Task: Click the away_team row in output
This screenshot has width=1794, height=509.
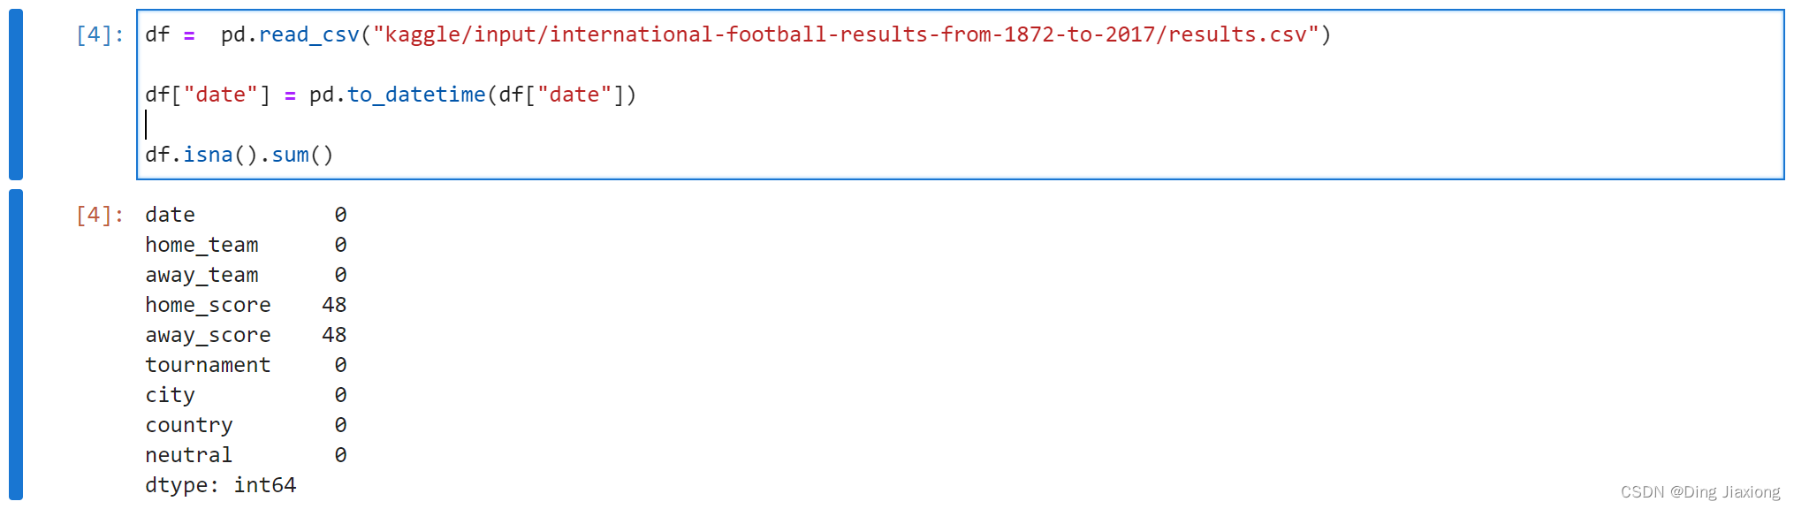Action: (246, 275)
